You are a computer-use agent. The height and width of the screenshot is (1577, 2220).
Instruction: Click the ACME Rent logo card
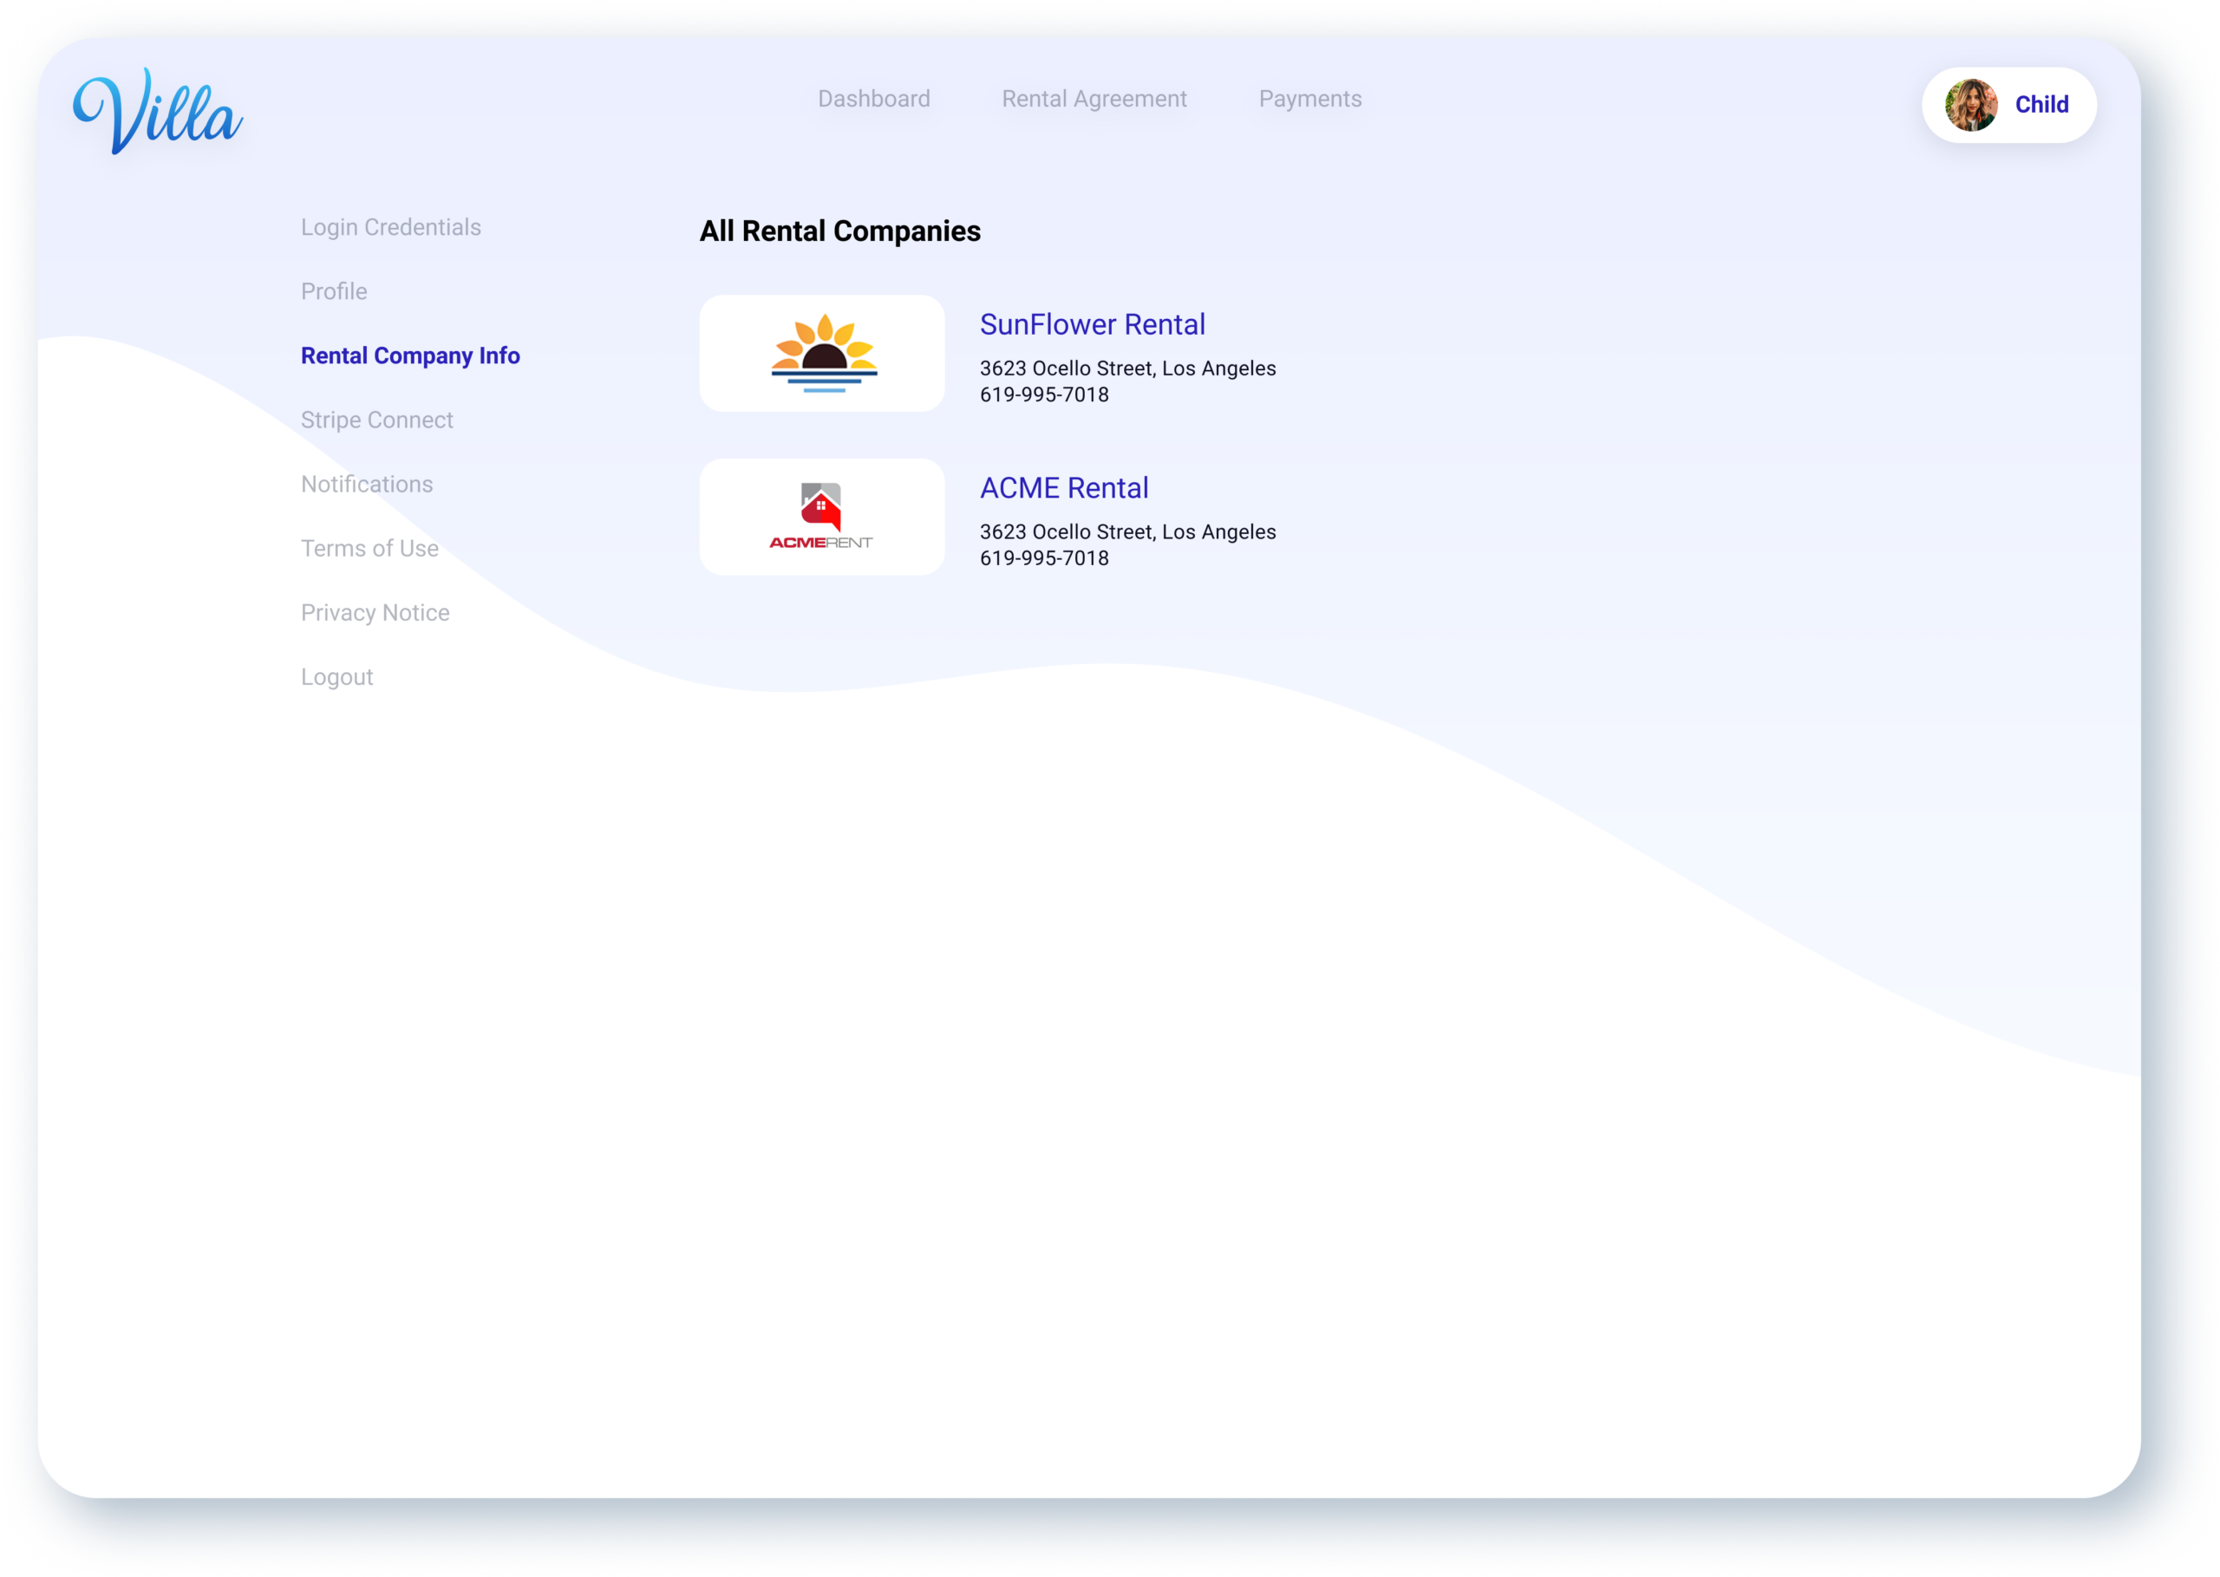point(821,517)
